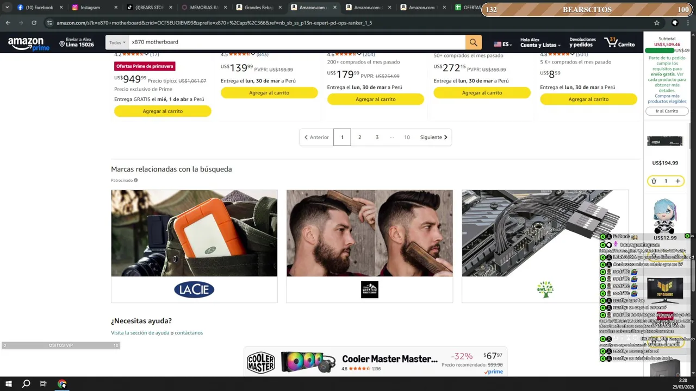The image size is (696, 391).
Task: Open the ES language selector
Action: pyautogui.click(x=502, y=44)
